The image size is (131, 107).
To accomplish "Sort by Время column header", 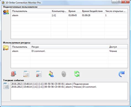I will [x=74, y=11].
